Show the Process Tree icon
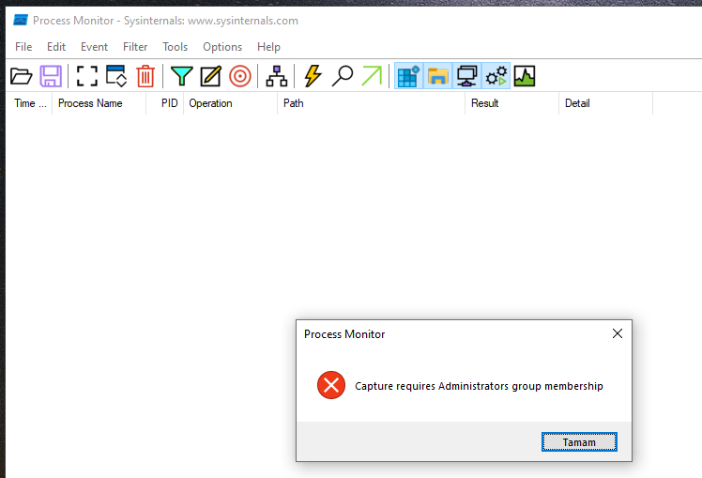The image size is (702, 478). coord(277,76)
